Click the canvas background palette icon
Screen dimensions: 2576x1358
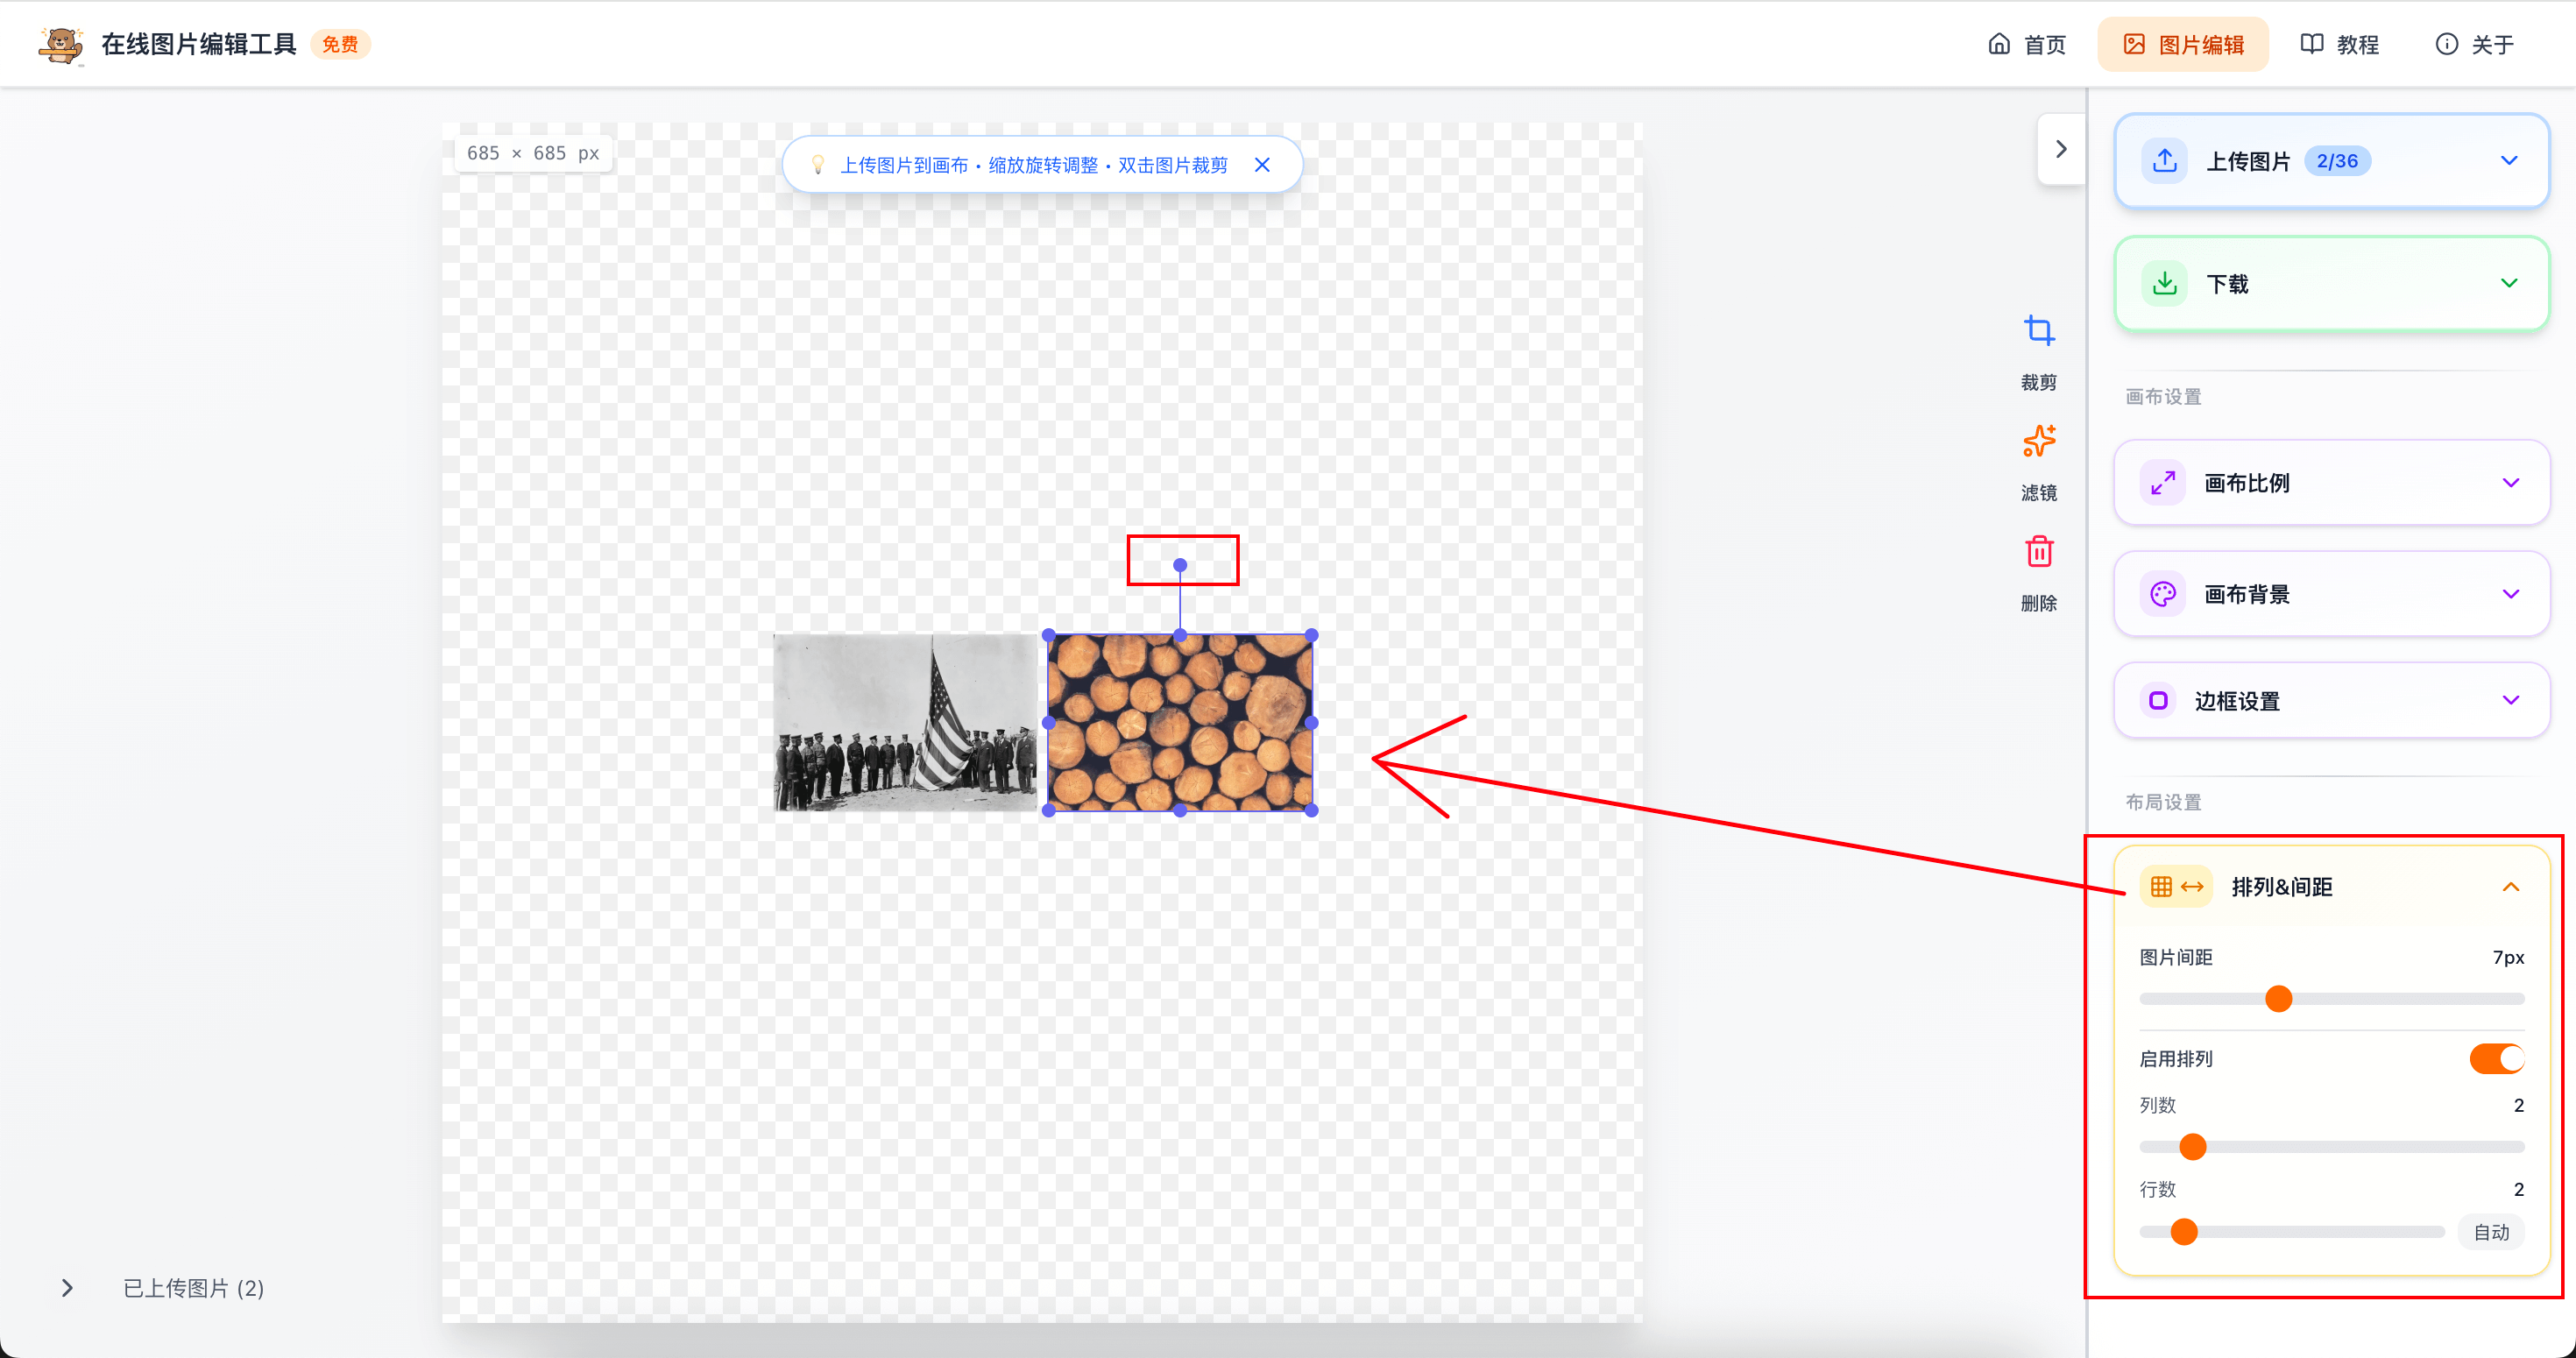pyautogui.click(x=2162, y=594)
